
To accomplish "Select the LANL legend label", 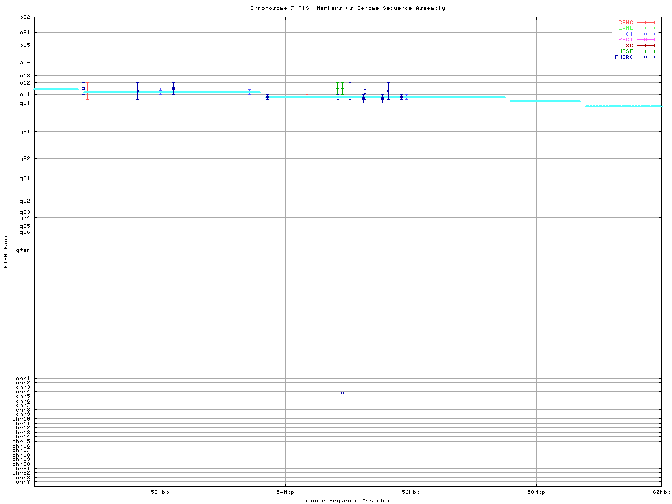I will (x=625, y=28).
